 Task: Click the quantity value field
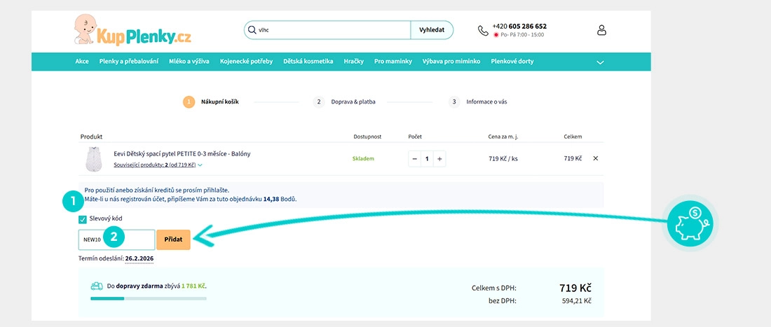[428, 158]
